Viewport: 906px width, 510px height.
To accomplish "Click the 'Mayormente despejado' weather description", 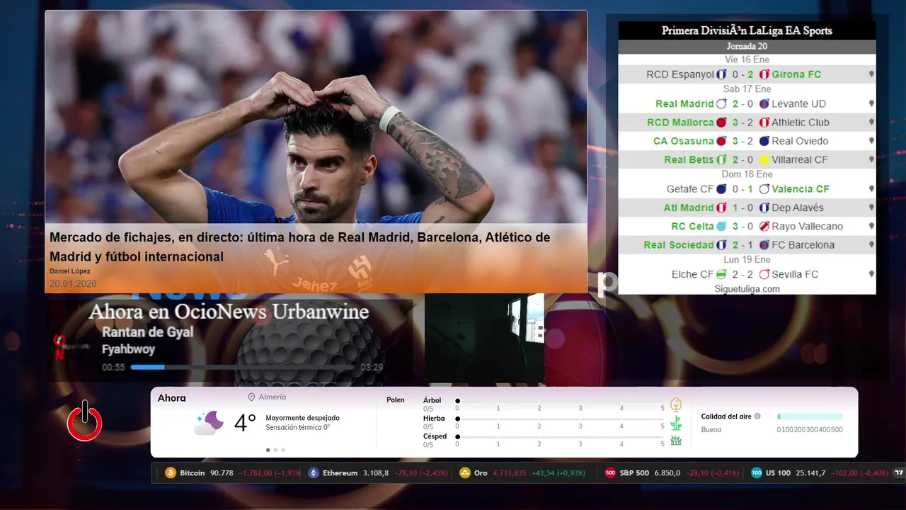I will [x=302, y=418].
